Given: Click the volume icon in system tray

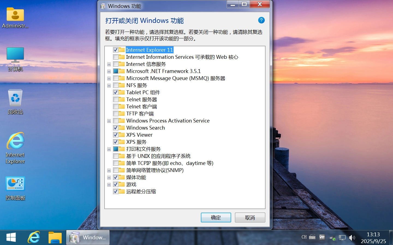Looking at the screenshot, I should [352, 237].
